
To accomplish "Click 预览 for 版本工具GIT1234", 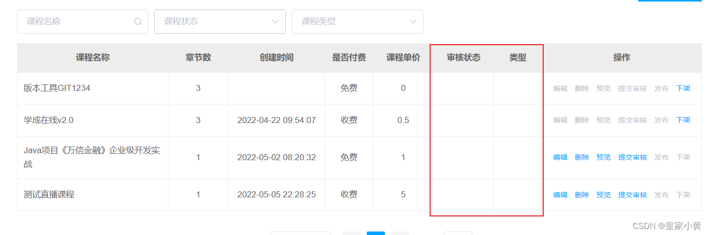I will [603, 88].
